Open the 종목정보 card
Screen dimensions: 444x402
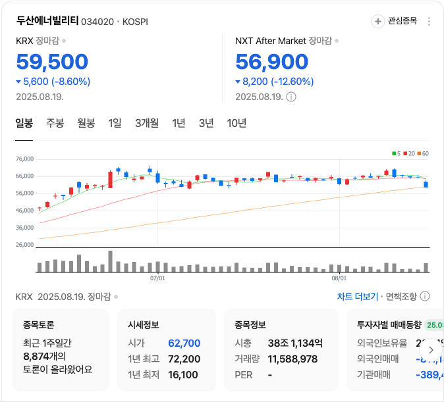[x=281, y=350]
